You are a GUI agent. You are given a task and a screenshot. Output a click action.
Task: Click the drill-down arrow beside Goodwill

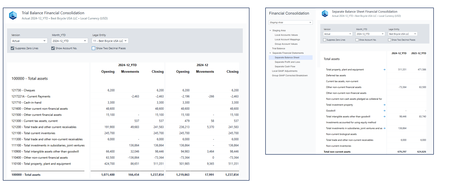click(384, 111)
